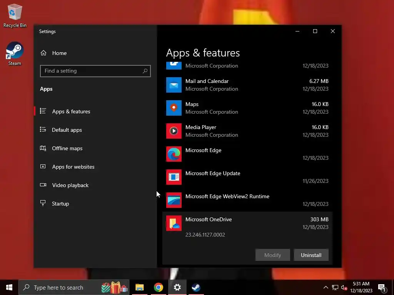The image size is (394, 295).
Task: Open the Offline maps section
Action: (67, 149)
